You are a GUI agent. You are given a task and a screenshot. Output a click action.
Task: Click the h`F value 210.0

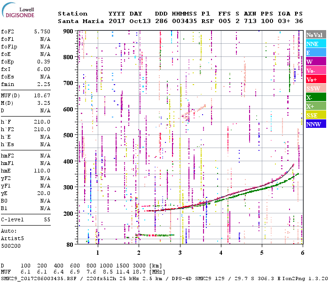coord(42,122)
